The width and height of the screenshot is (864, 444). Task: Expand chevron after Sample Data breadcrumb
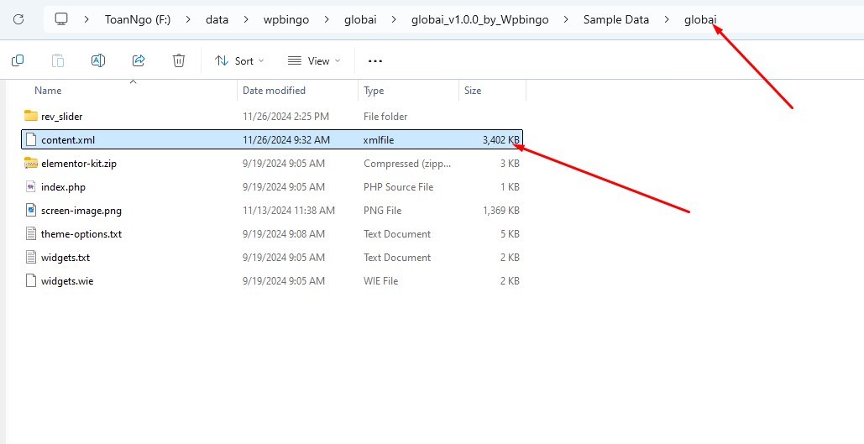point(667,19)
